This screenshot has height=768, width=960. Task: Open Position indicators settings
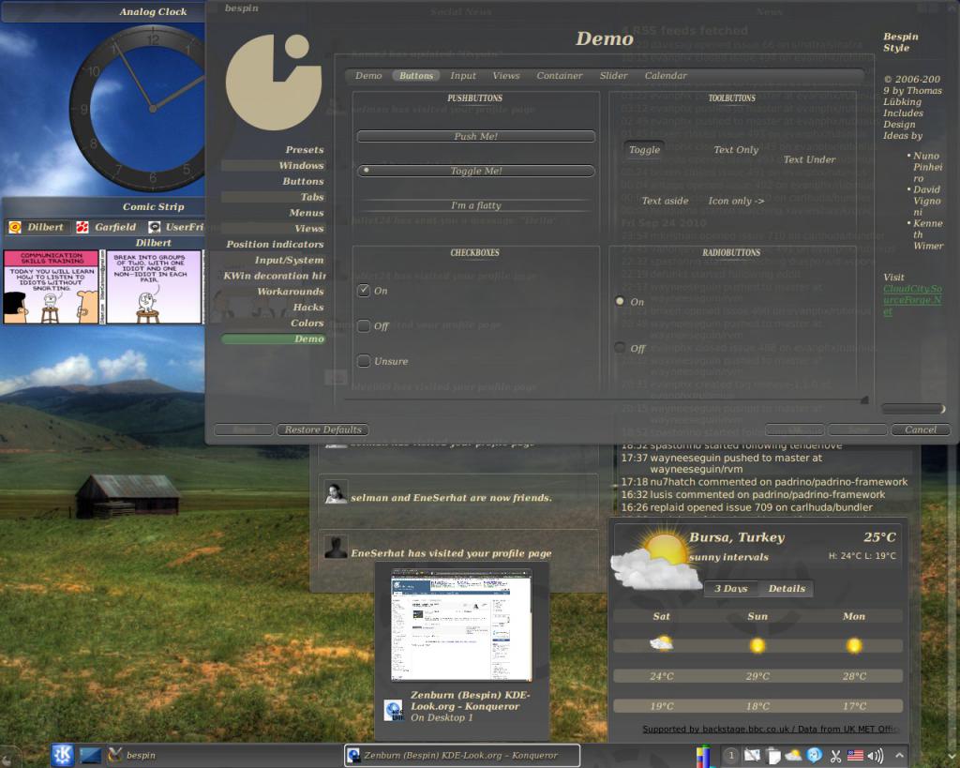point(274,244)
